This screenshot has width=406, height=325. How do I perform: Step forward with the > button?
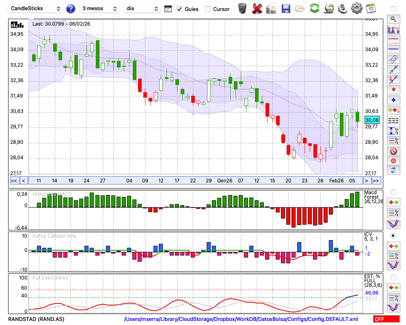(x=366, y=181)
